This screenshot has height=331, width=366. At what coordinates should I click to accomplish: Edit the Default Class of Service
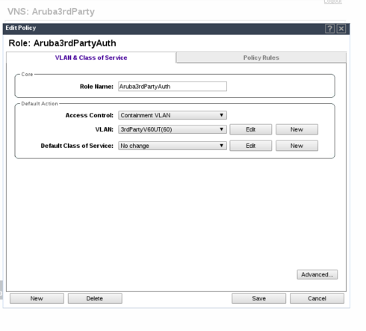point(251,146)
